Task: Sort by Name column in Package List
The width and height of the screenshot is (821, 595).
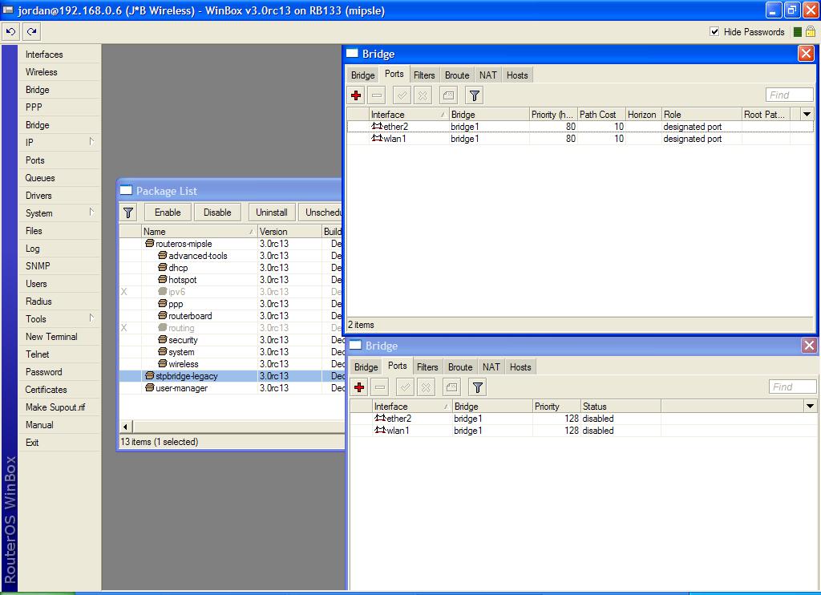Action: tap(199, 232)
